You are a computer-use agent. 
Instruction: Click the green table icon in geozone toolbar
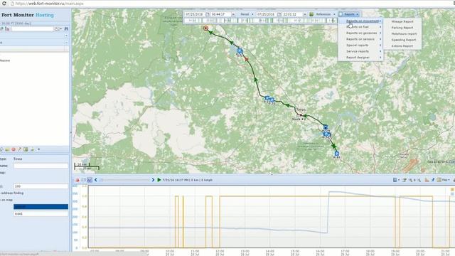tap(26, 149)
